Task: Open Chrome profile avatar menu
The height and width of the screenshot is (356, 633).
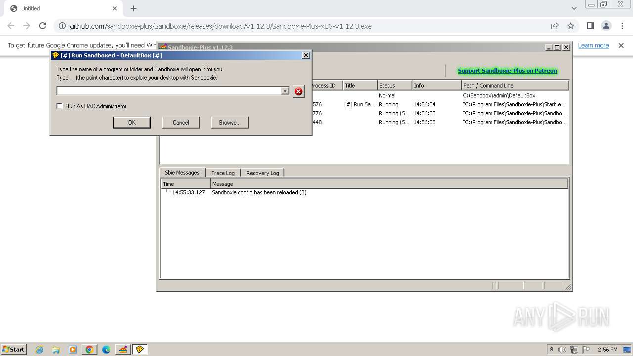Action: point(606,26)
